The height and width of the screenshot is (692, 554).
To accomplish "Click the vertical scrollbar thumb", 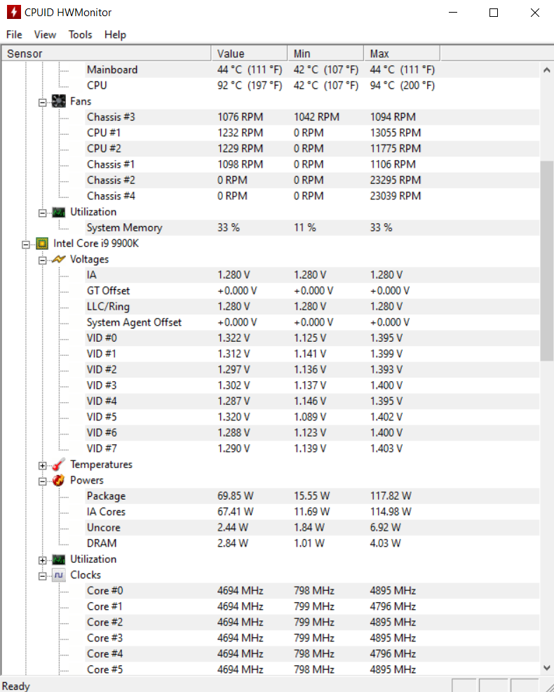I will pos(546,261).
